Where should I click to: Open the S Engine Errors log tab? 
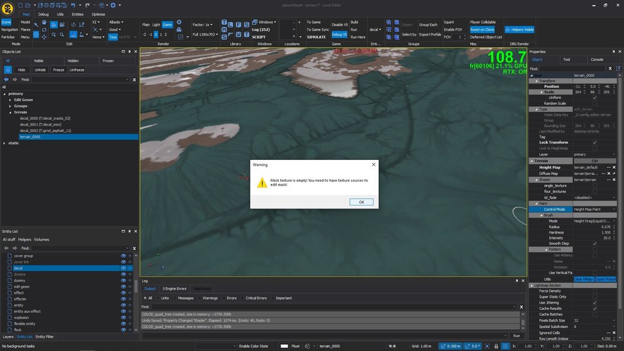point(175,289)
